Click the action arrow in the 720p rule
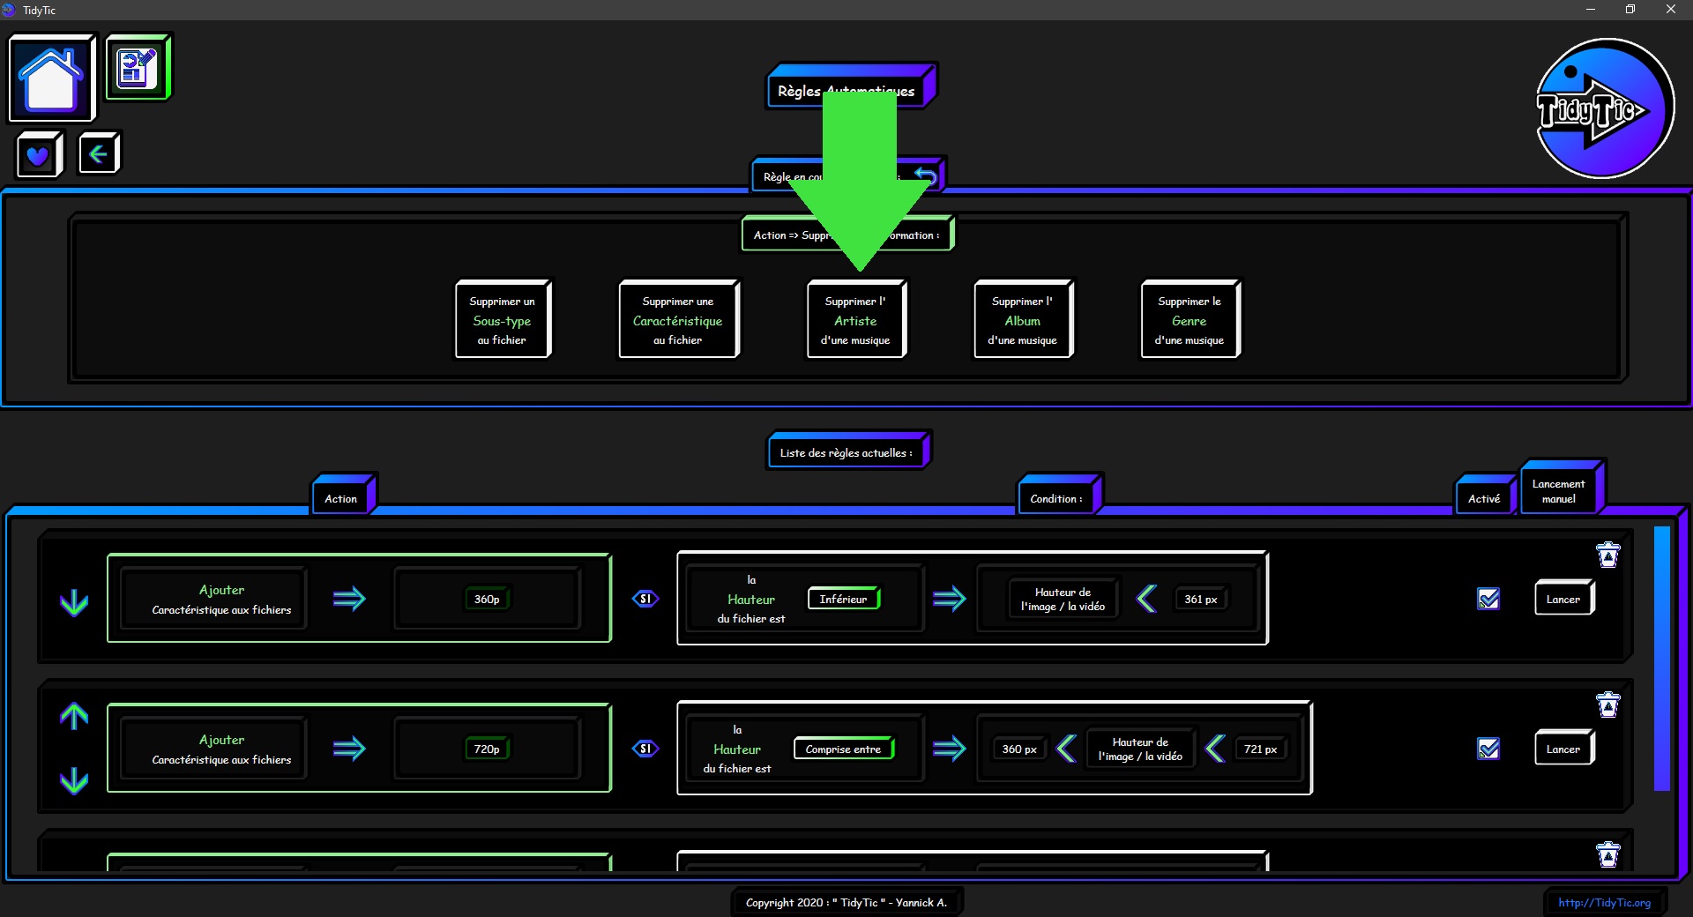The image size is (1693, 917). point(349,749)
